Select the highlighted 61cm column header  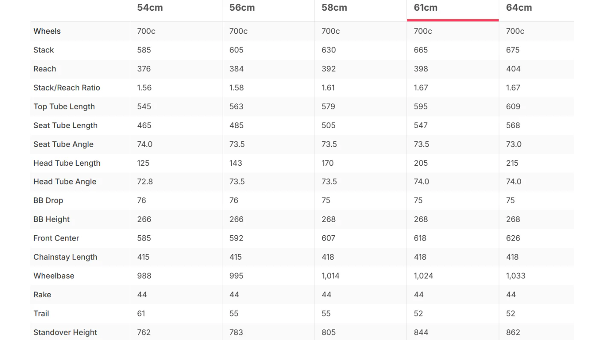(x=426, y=8)
